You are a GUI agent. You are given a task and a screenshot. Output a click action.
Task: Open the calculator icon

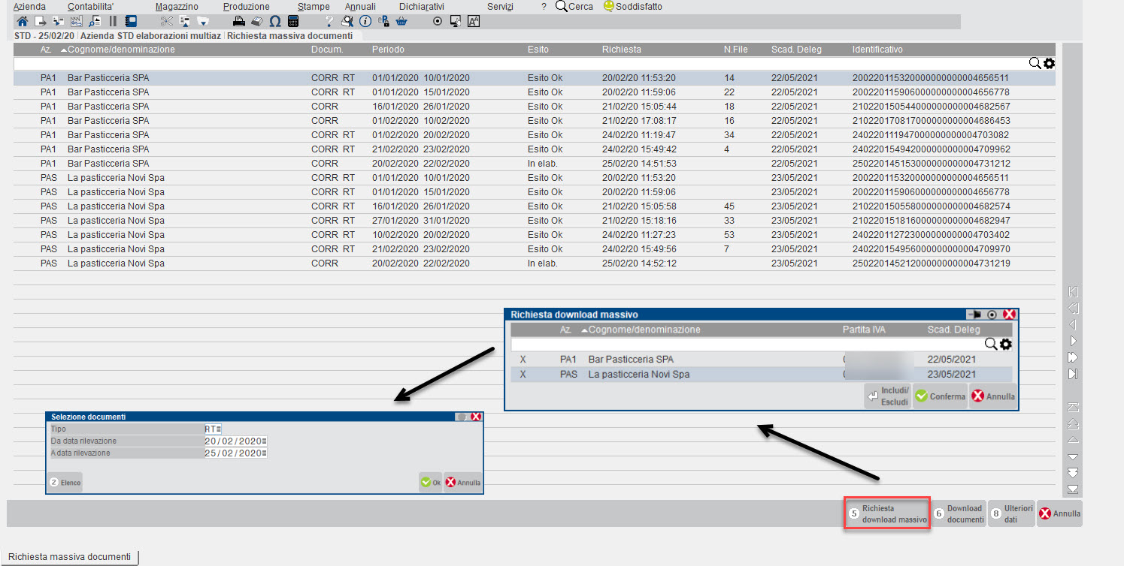click(x=293, y=21)
